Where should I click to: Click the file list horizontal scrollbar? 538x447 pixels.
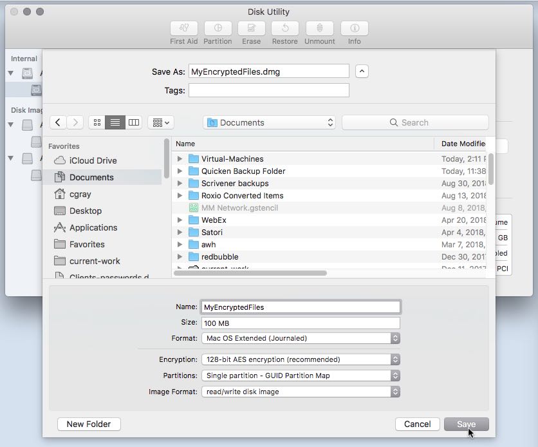point(250,273)
